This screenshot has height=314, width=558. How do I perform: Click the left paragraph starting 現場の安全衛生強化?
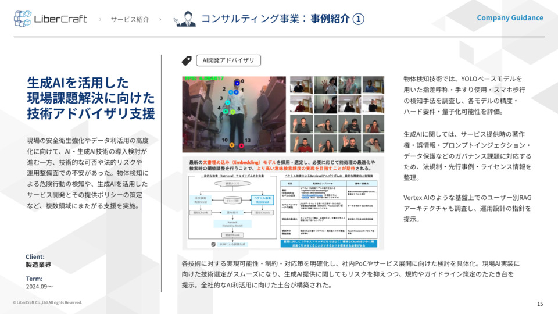point(88,173)
